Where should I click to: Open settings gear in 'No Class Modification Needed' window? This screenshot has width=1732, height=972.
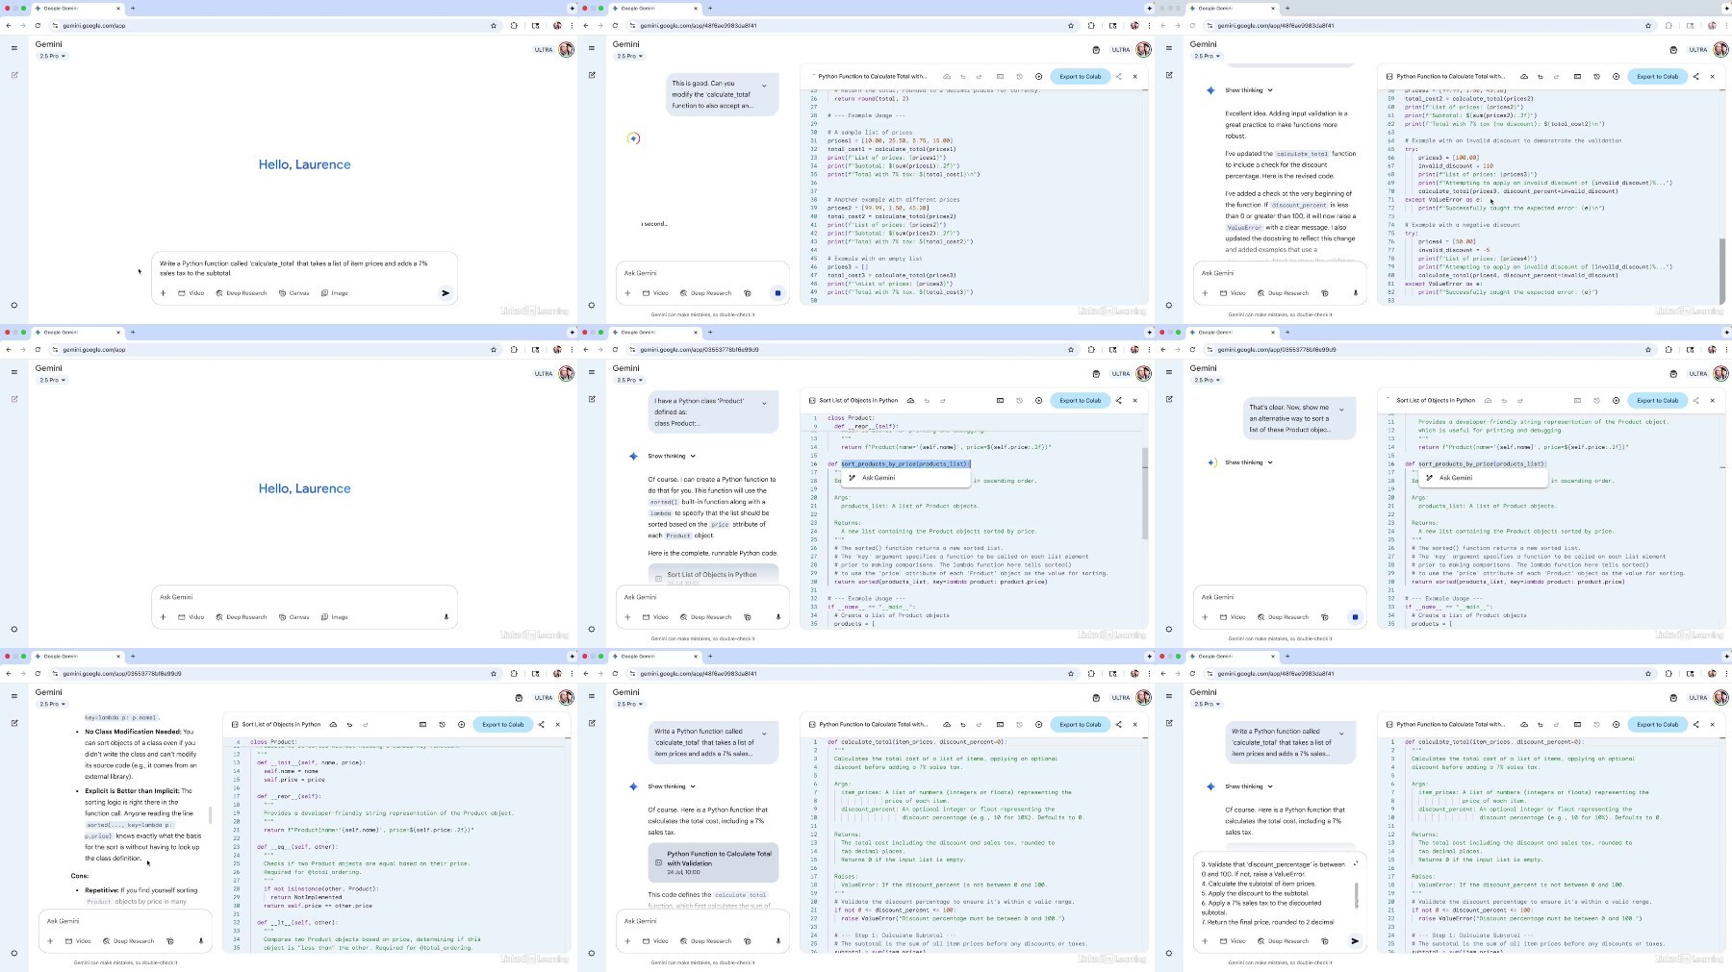14,954
